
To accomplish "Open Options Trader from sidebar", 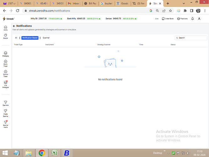I will tap(5, 73).
